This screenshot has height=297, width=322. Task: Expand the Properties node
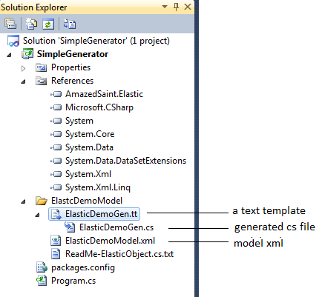click(x=23, y=68)
